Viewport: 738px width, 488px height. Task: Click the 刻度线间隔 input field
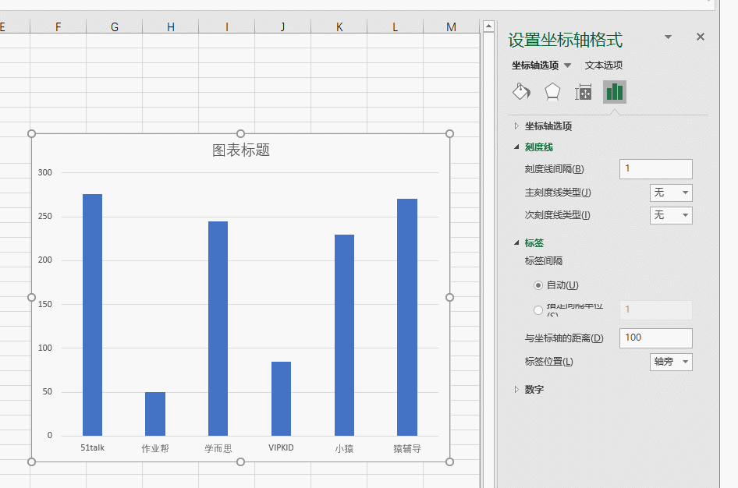pyautogui.click(x=655, y=168)
